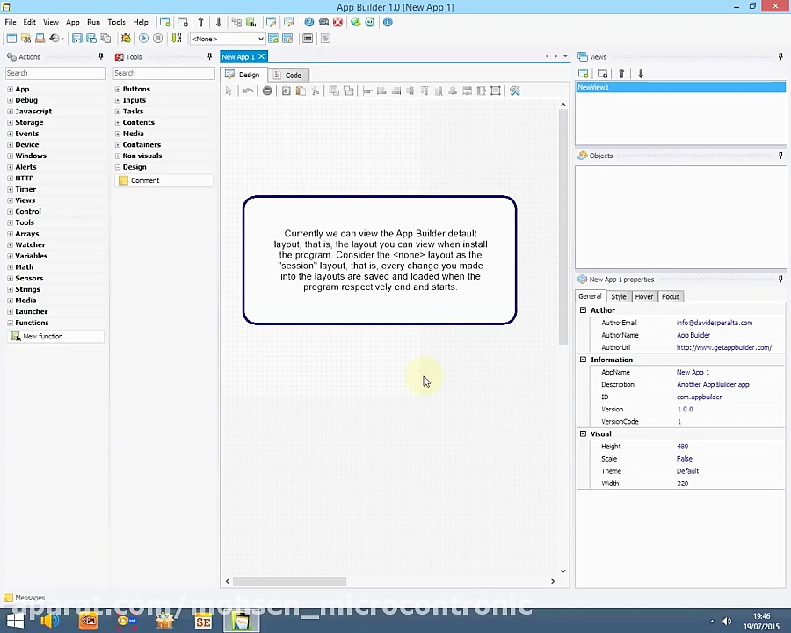Click the Move view down arrow icon
Viewport: 791px width, 633px height.
coord(640,74)
